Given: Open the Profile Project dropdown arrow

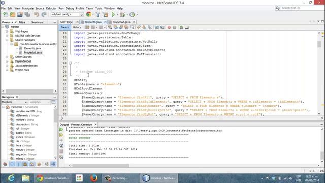Looking at the screenshot, I should (x=137, y=15).
